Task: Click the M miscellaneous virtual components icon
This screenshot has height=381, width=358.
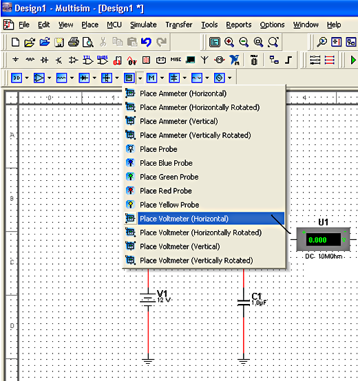Action: [x=151, y=78]
